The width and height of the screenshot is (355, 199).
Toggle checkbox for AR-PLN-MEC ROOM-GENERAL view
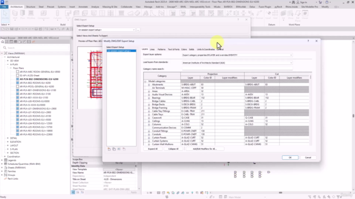17,72
